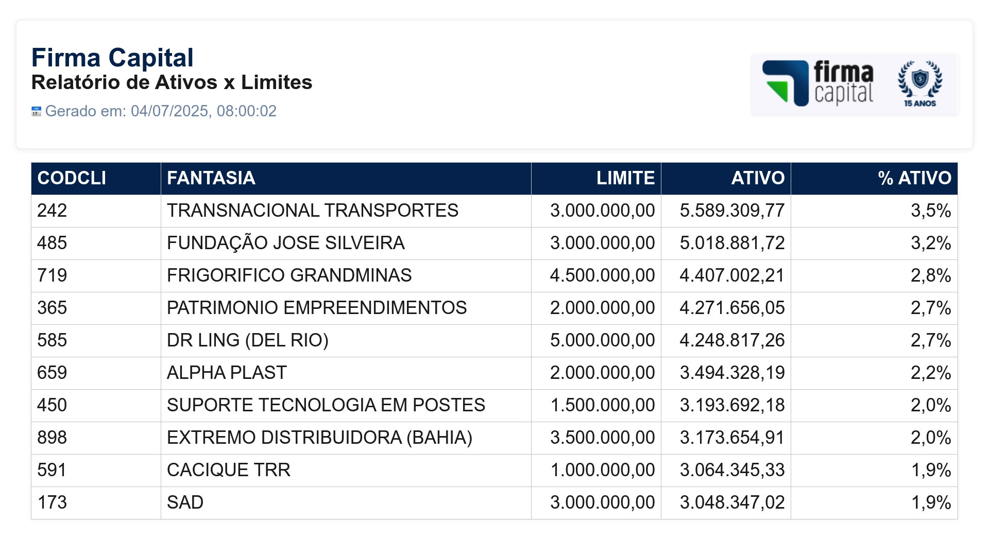Click the 15 Anos laurel badge
989x556 pixels.
tap(920, 83)
